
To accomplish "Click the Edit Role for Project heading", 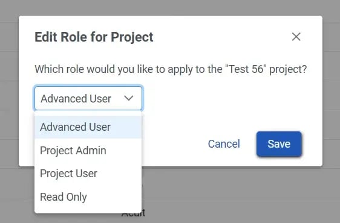I will 94,37.
